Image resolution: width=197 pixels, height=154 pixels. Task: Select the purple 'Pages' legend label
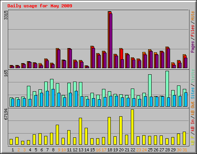pos(193,47)
